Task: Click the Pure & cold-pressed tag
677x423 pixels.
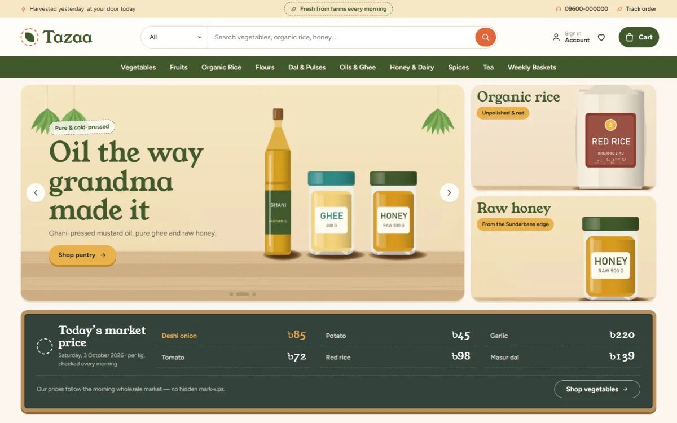Action: point(82,127)
